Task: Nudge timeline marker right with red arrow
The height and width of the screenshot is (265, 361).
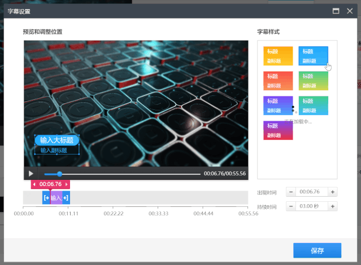Action: (67, 184)
